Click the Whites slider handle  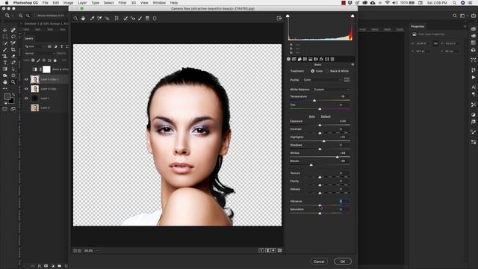pos(337,157)
